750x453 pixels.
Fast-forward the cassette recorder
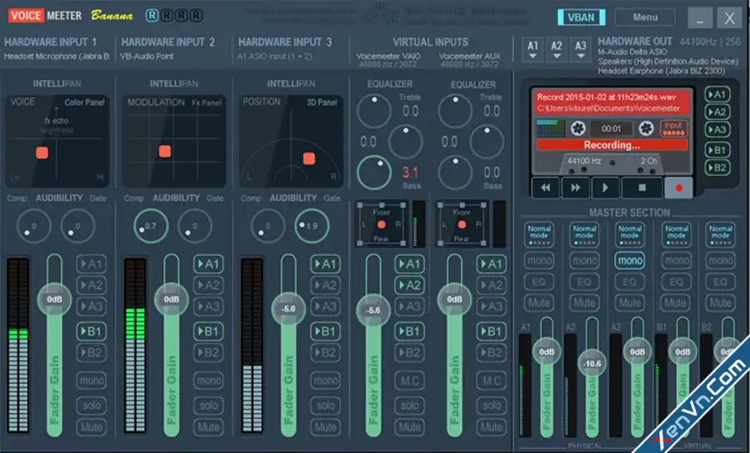[575, 188]
